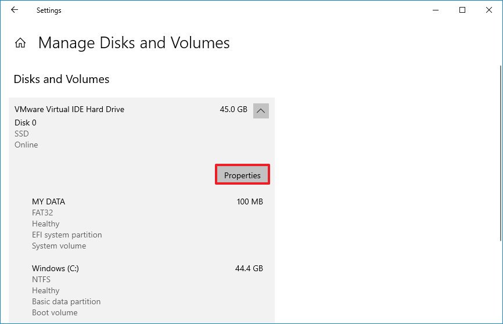This screenshot has width=503, height=324.
Task: Click the VMware Virtual IDE Hard Drive entry
Action: (x=69, y=109)
